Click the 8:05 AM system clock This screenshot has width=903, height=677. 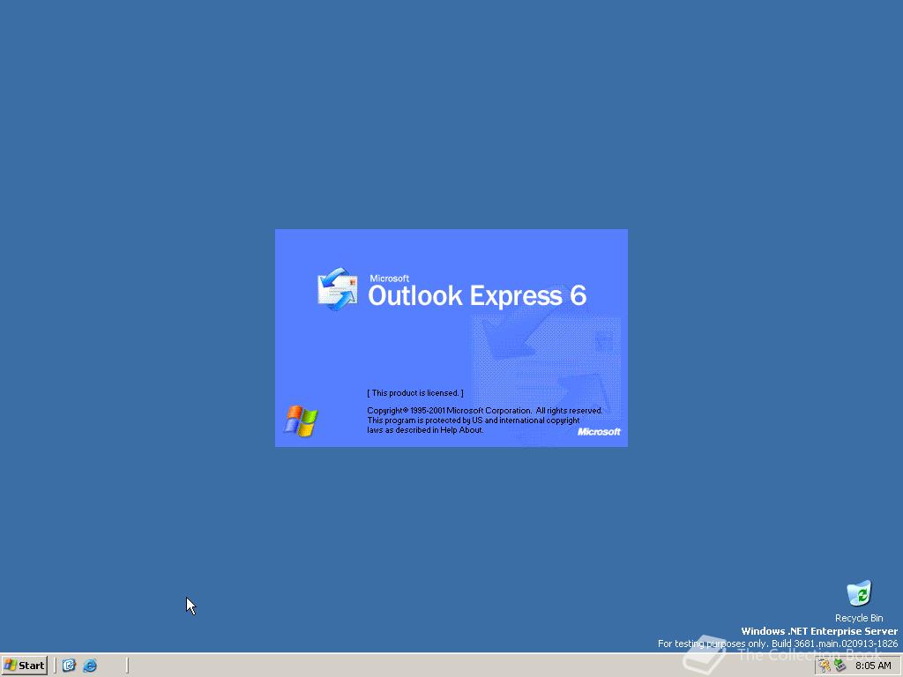pos(873,666)
